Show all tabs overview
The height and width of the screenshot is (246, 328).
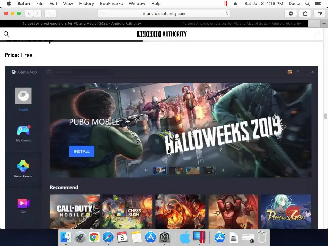point(319,13)
